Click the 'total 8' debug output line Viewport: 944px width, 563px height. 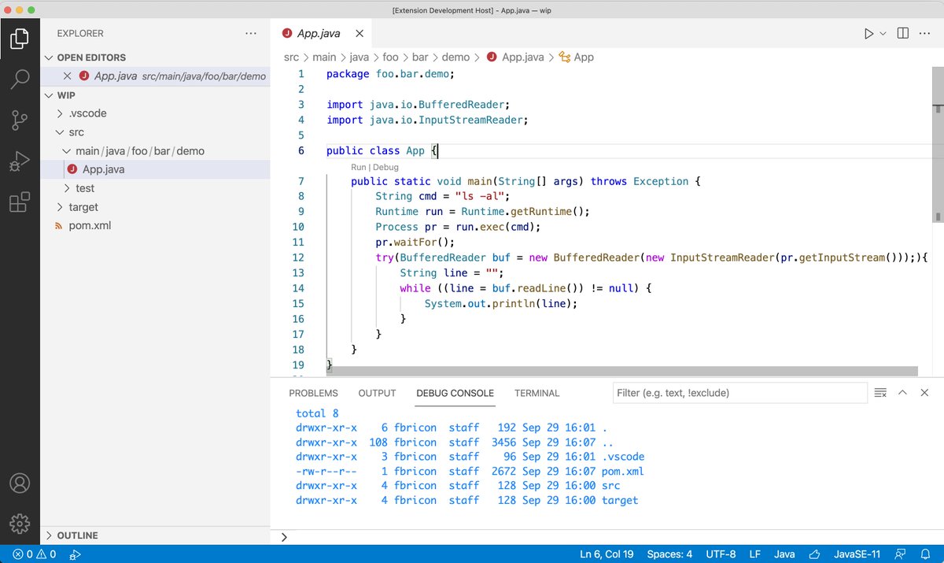(317, 413)
